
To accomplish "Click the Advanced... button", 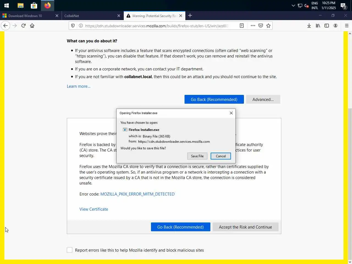I will [263, 100].
